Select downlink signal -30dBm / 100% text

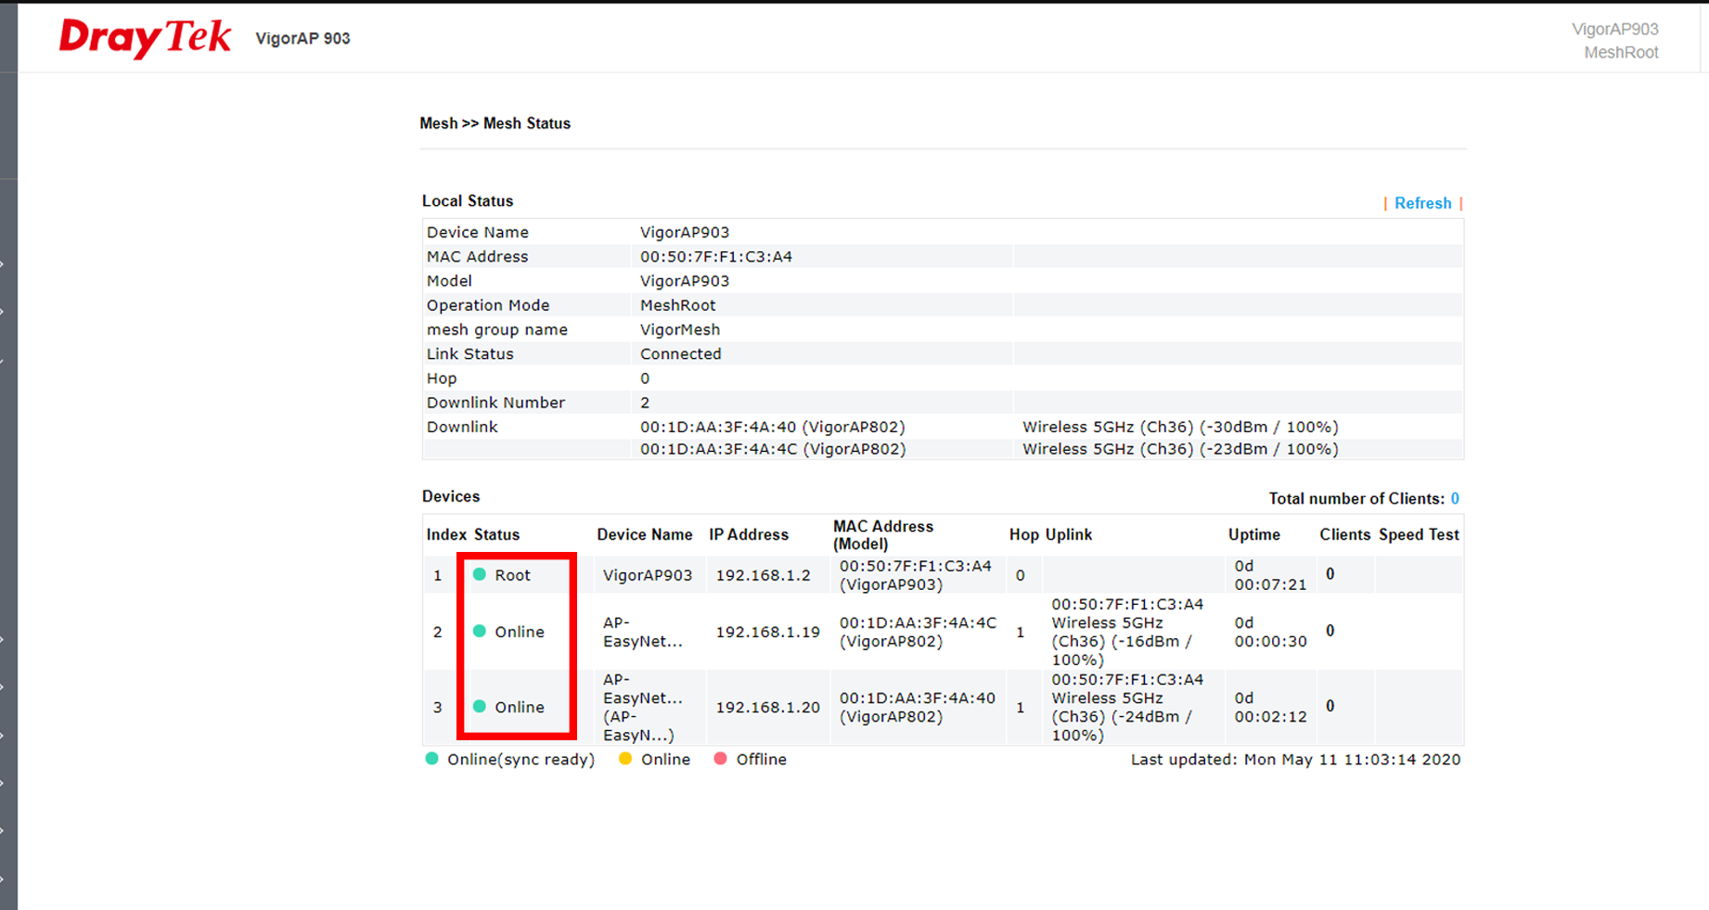pyautogui.click(x=1268, y=428)
